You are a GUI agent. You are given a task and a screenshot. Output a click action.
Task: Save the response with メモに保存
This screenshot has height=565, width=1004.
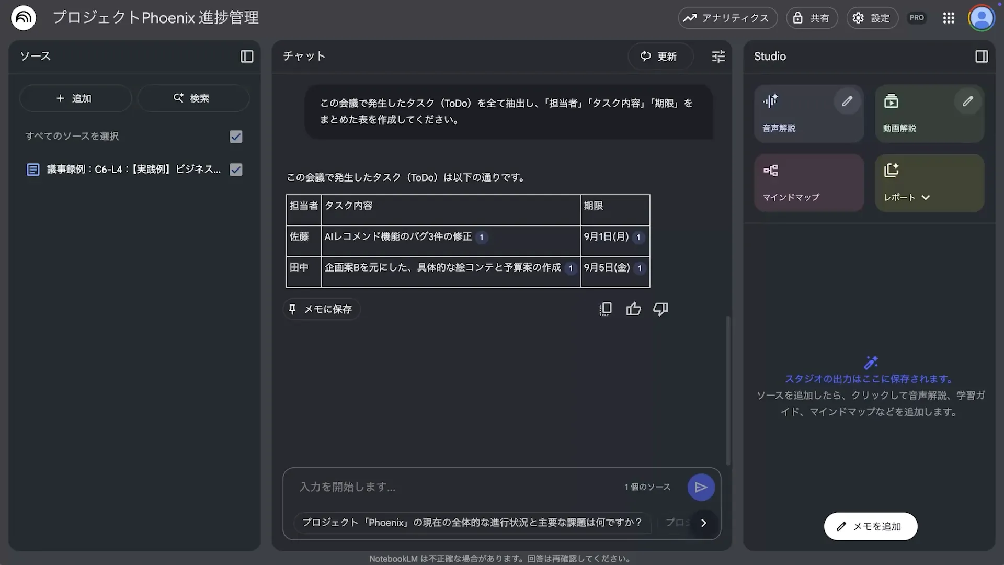click(x=321, y=309)
